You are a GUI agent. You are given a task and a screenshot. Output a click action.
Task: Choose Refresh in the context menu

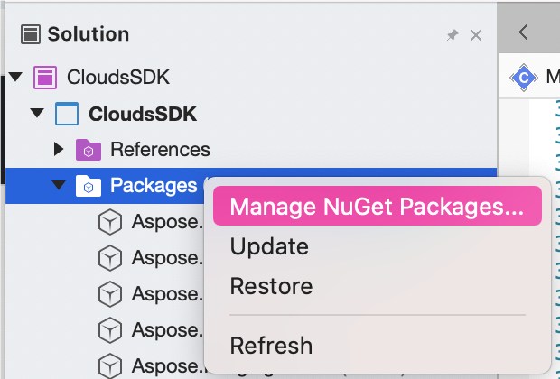click(x=271, y=345)
